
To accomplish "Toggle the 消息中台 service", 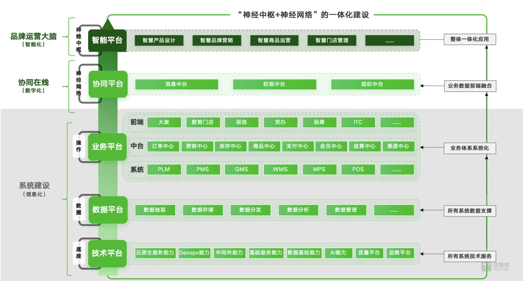I will 176,84.
